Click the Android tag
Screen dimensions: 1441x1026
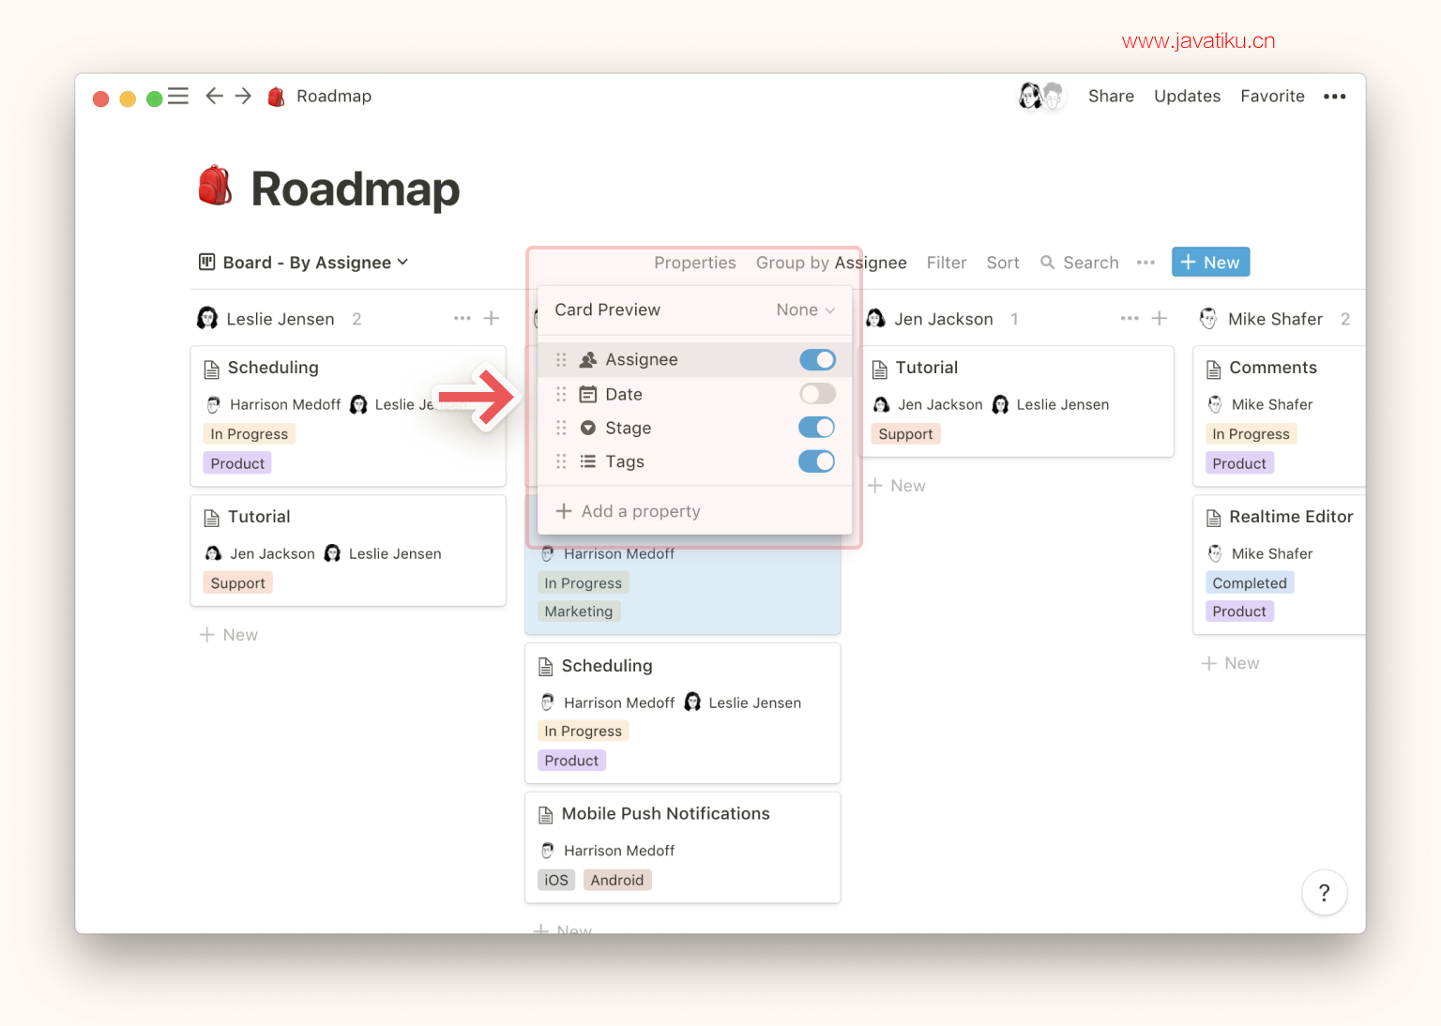(x=617, y=880)
